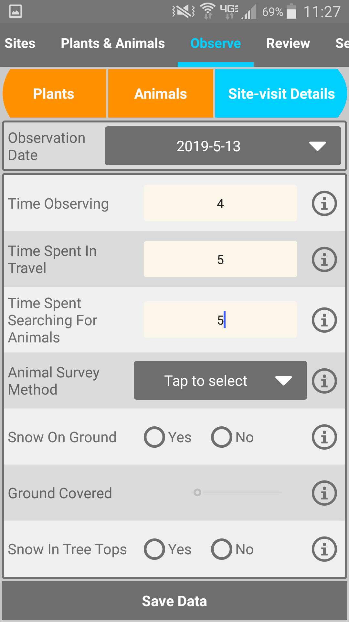Show info for Time Spent In Travel
This screenshot has height=622, width=349.
coord(324,259)
